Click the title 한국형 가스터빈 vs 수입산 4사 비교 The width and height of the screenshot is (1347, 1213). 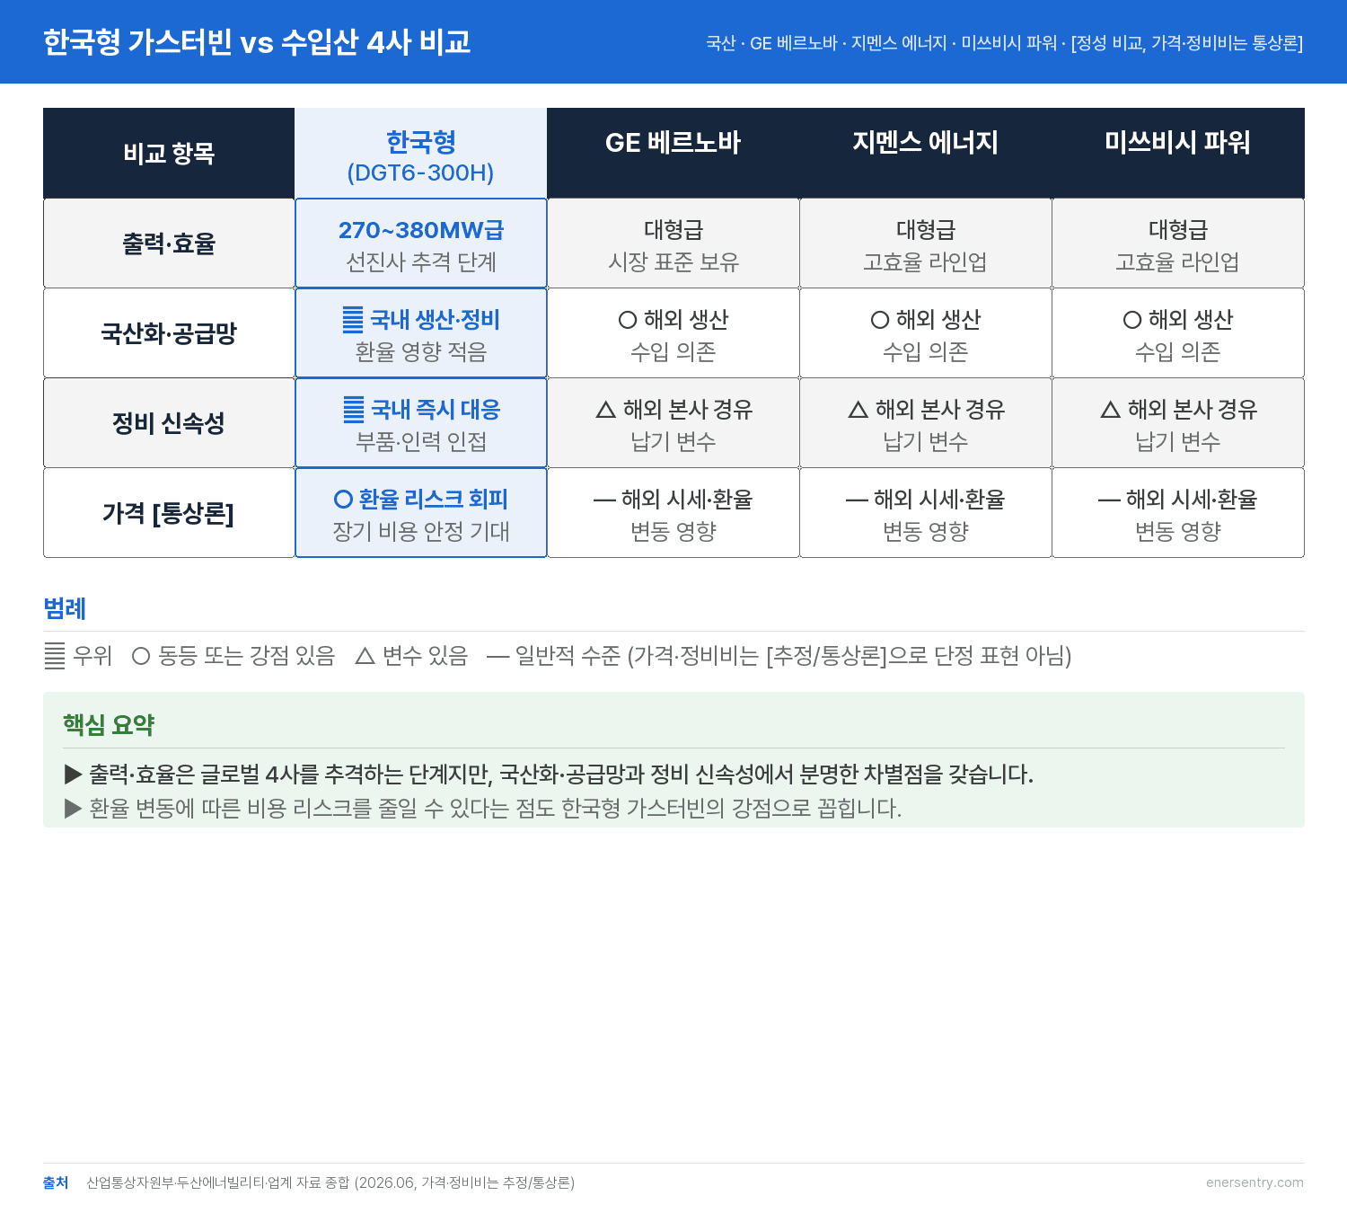click(x=257, y=42)
